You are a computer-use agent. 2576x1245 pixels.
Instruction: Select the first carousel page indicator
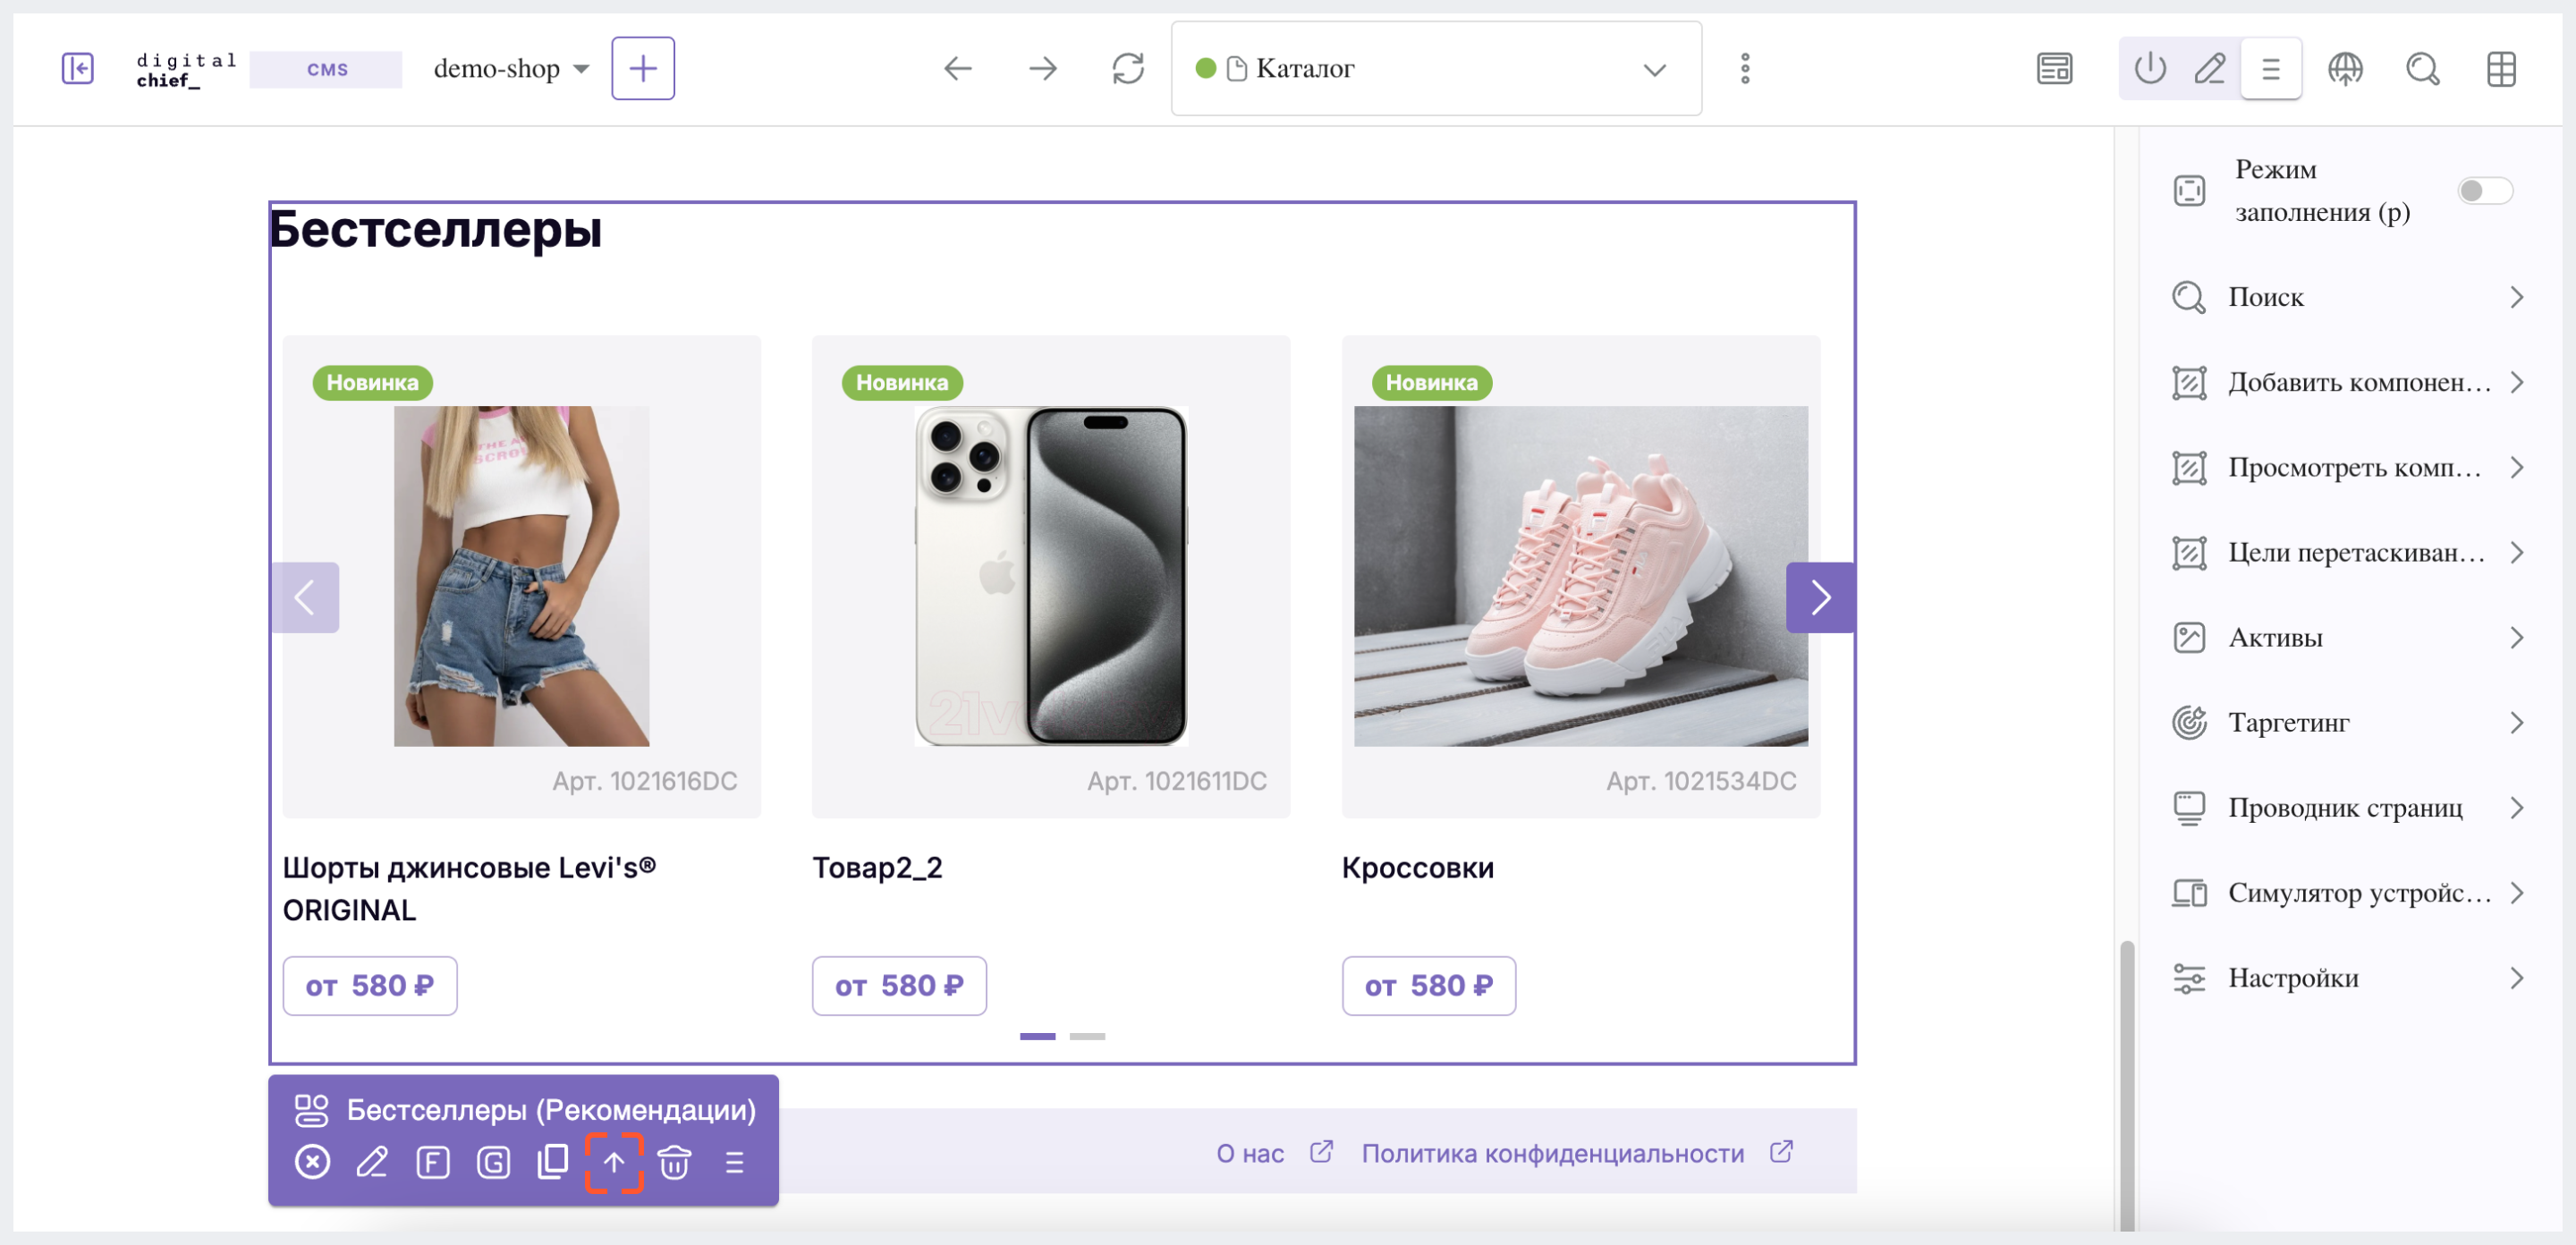click(1037, 1036)
